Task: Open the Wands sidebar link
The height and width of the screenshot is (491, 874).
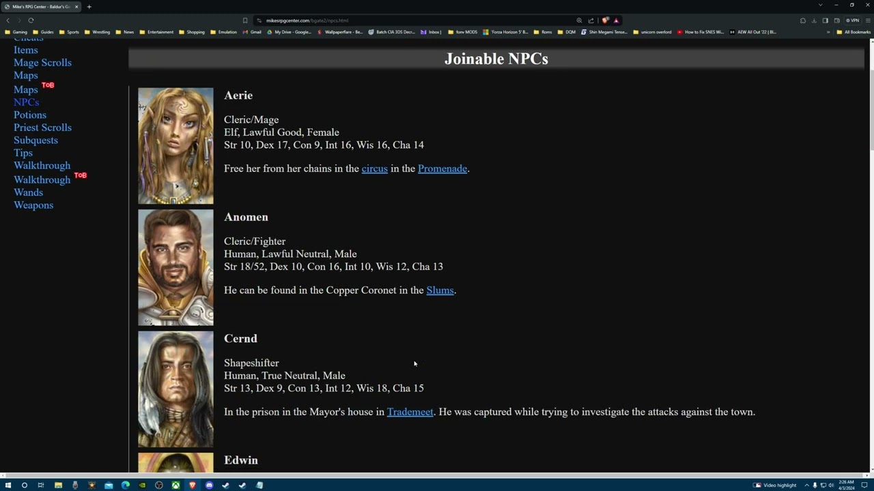Action: click(28, 192)
